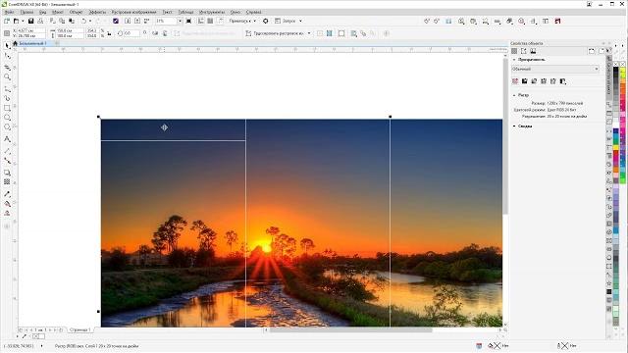Click the Undo arrow in toolbar
Viewport: 628px width, 353px height.
[x=84, y=21]
